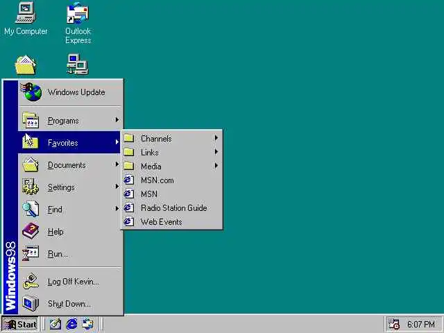The image size is (444, 333).
Task: Click the Radio Station Guide shortcut icon
Action: click(129, 207)
